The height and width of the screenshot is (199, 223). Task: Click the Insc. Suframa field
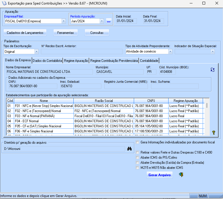175,86
